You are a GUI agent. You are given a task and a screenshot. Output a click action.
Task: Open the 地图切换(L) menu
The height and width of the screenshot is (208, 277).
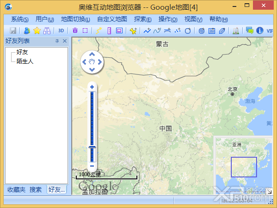click(x=75, y=19)
